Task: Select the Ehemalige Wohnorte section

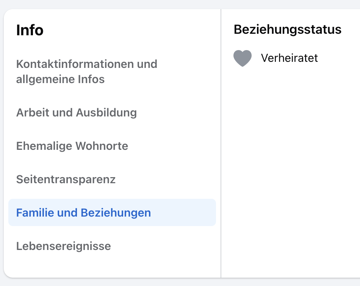Action: click(x=72, y=146)
